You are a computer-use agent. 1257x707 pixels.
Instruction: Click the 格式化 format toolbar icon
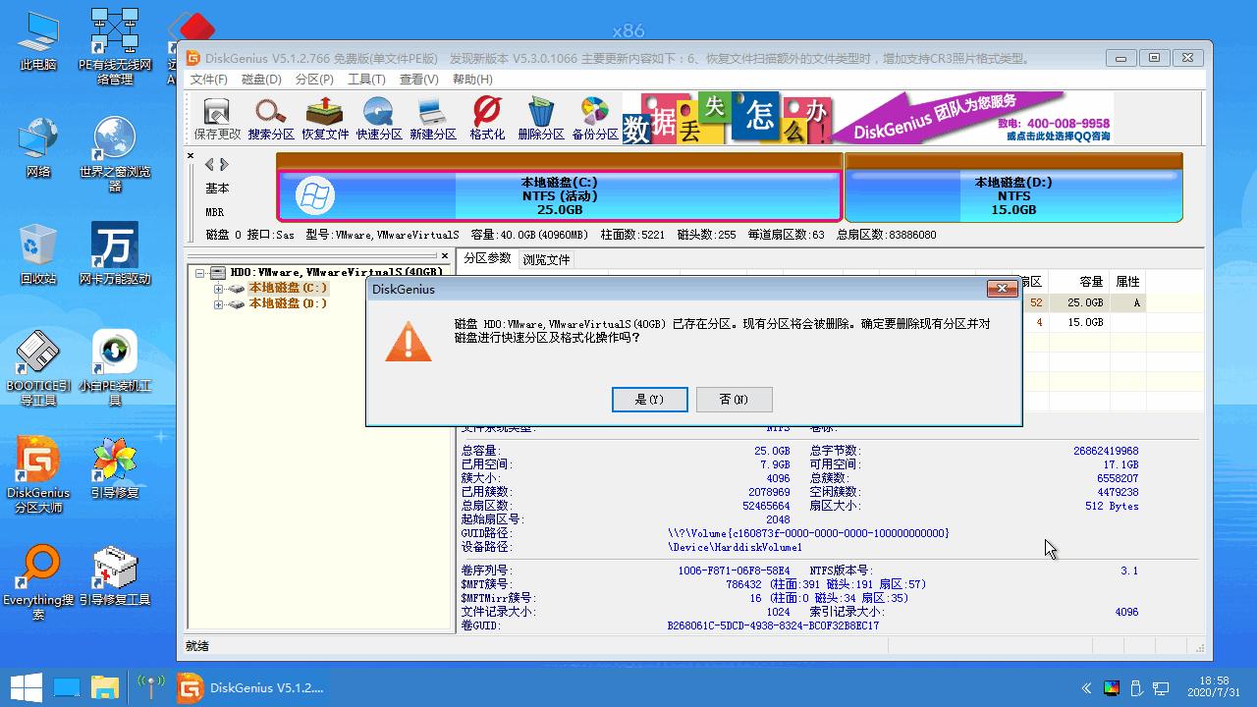484,116
